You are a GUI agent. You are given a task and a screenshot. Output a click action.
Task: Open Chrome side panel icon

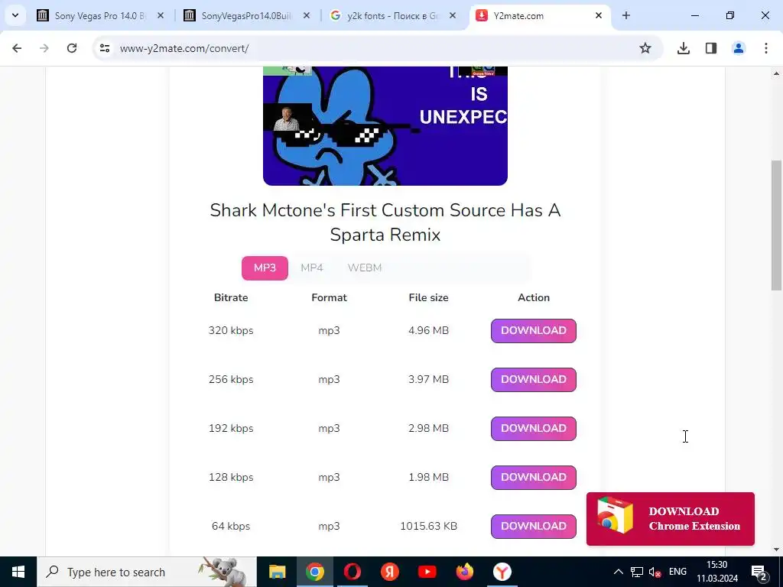point(710,48)
